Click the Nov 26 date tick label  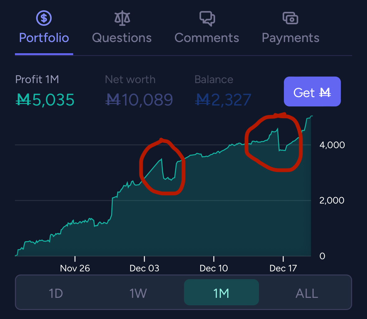pos(75,268)
